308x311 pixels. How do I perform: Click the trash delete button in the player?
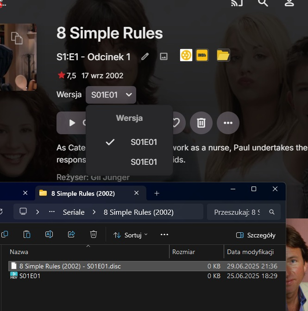click(x=201, y=123)
